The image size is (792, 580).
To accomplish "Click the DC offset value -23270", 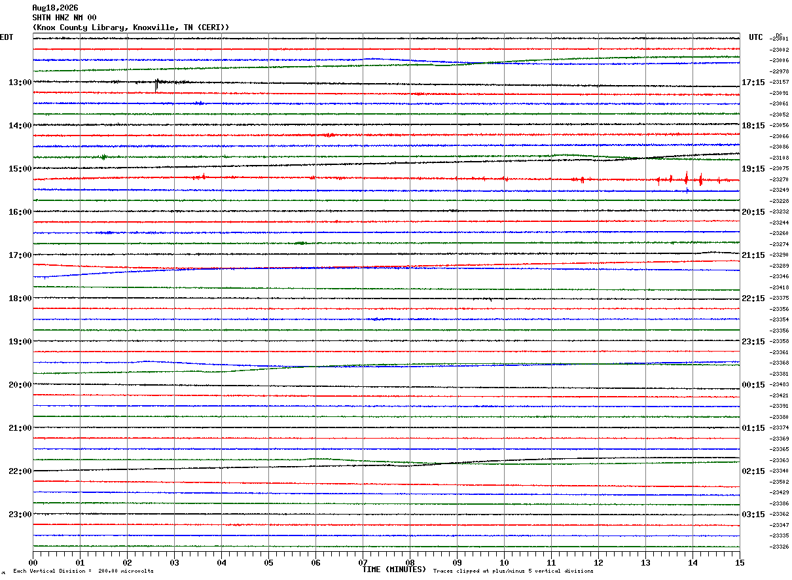I will tap(780, 179).
